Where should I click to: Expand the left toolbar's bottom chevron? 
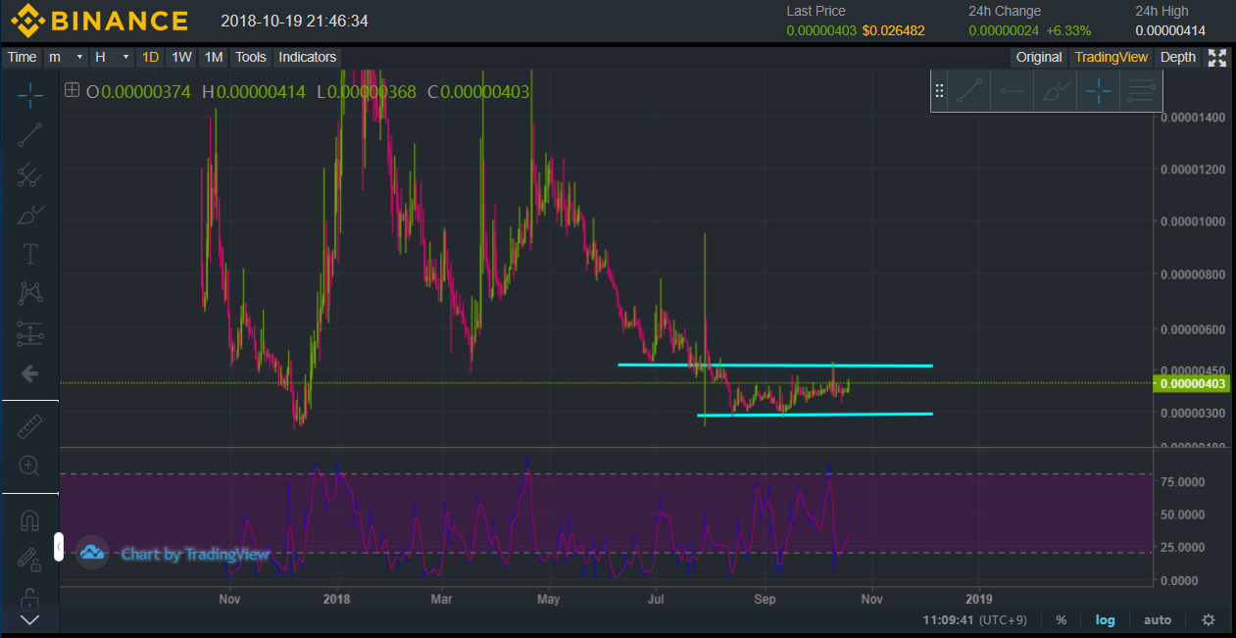click(x=30, y=619)
